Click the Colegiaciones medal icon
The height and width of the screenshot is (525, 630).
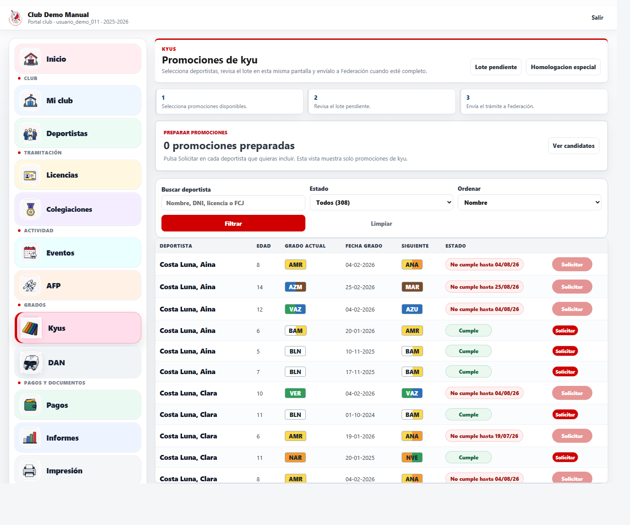31,209
